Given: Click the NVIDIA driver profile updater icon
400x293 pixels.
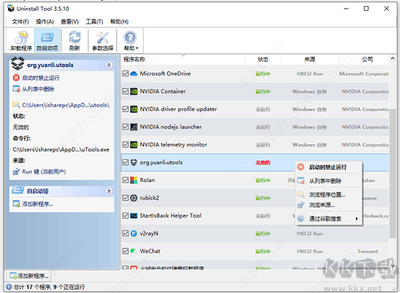Looking at the screenshot, I should 134,109.
